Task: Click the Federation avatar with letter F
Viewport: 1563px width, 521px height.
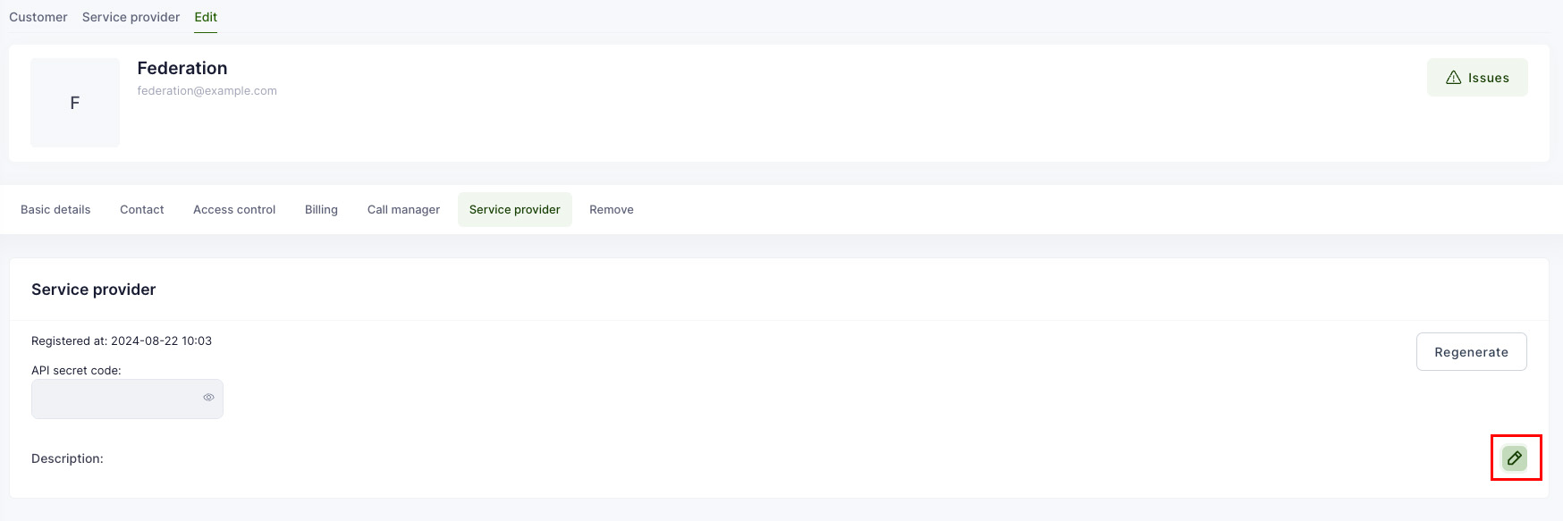Action: pos(75,103)
